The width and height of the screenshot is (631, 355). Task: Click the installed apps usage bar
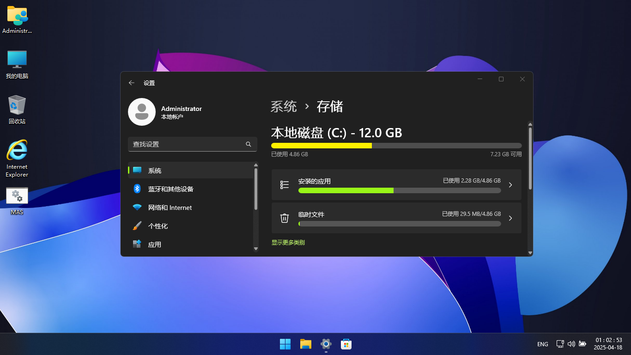tap(400, 190)
